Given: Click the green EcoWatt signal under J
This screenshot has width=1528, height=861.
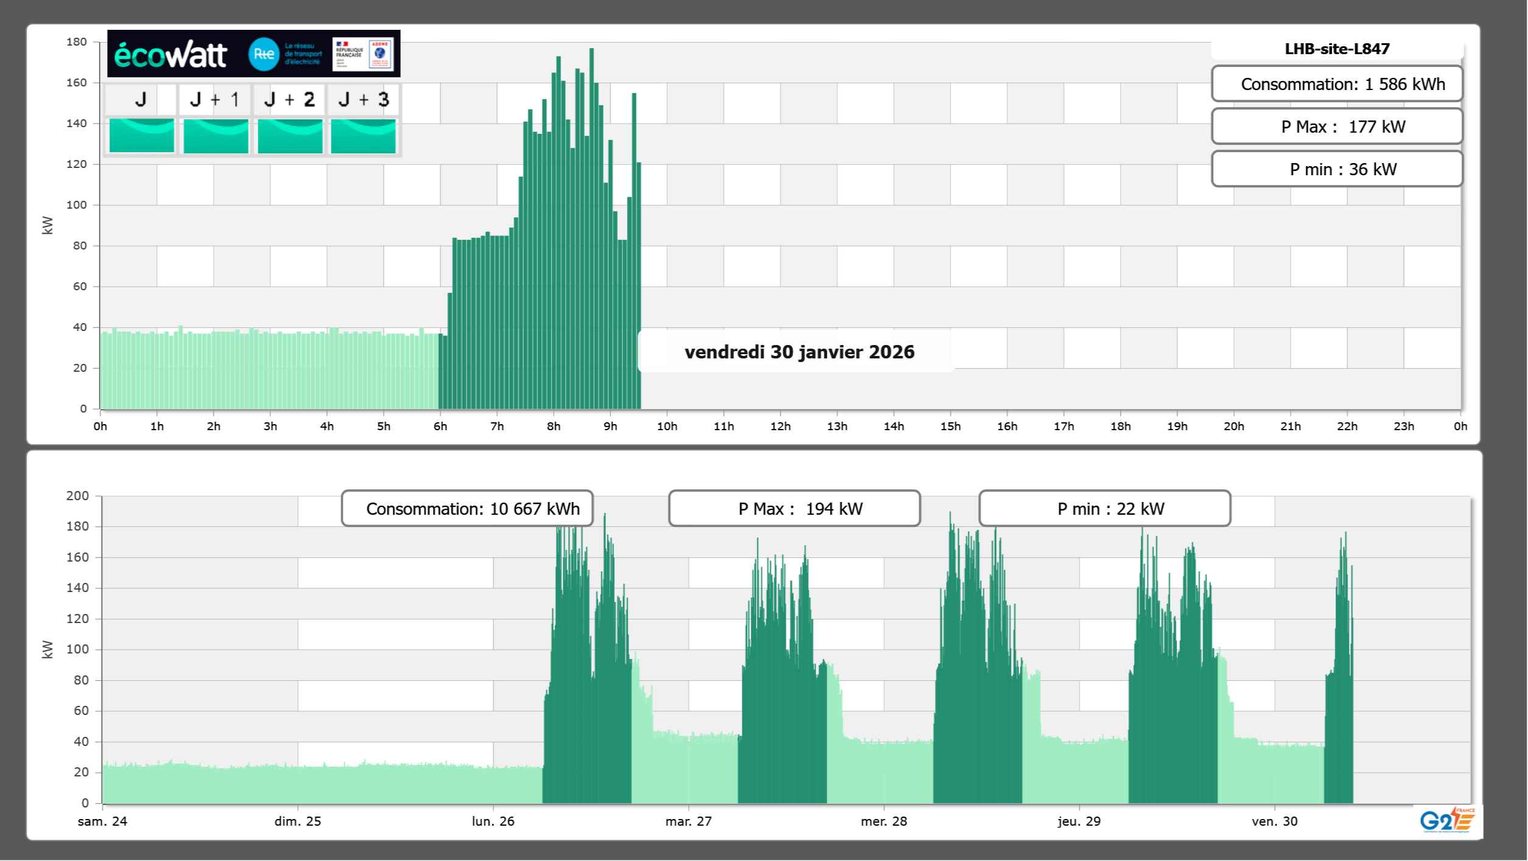Looking at the screenshot, I should tap(142, 136).
